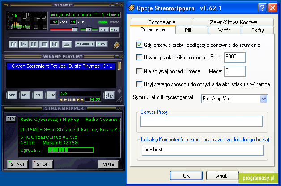The height and width of the screenshot is (186, 281).
Task: Click OK in Streamripper options
Action: coord(187,175)
